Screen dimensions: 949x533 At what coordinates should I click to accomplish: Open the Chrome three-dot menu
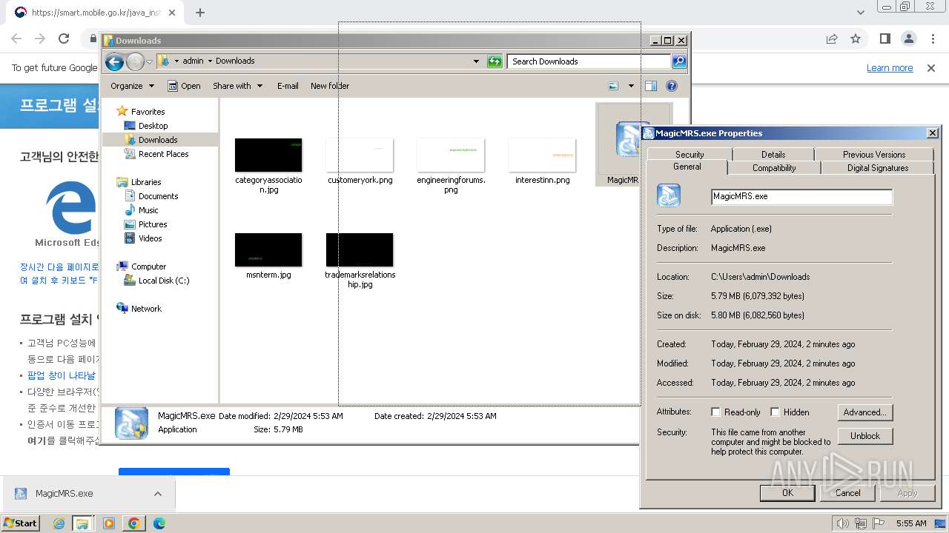[x=933, y=38]
